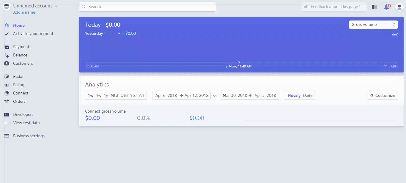Open the user profile avatar

(x=399, y=7)
